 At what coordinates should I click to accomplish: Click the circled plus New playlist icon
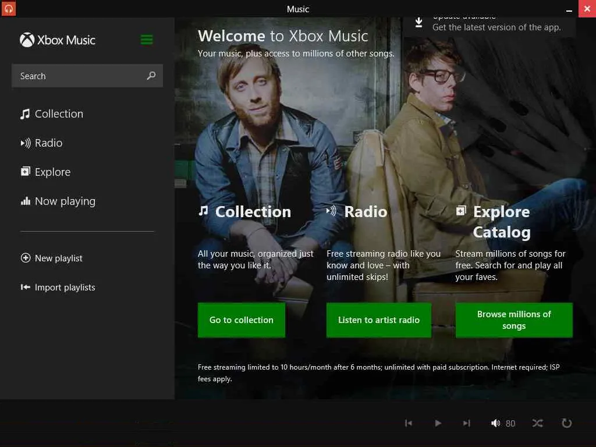point(26,258)
